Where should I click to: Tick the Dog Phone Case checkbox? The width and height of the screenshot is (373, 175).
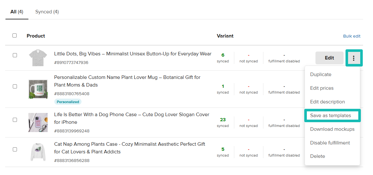coord(15,120)
